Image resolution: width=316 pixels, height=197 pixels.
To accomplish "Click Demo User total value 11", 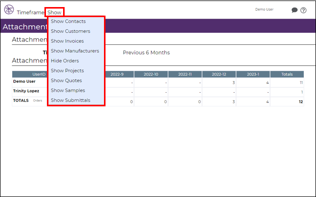I will coord(301,83).
